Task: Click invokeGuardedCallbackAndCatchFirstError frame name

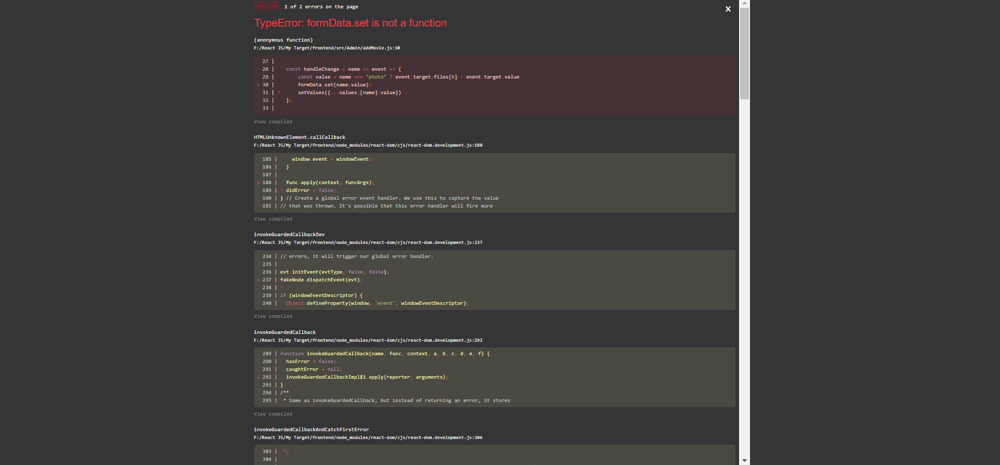Action: coord(311,430)
